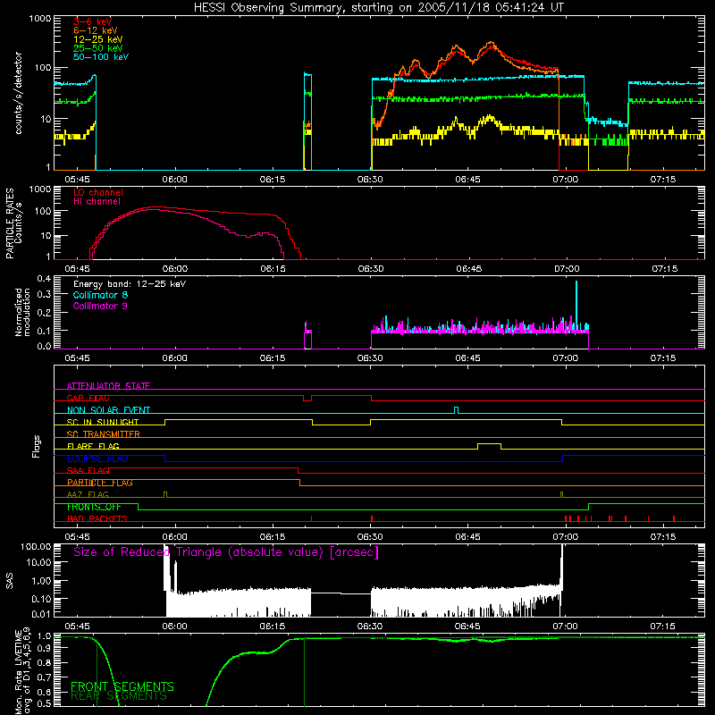Click the HESSI Observing Summary title text
Screen dimensions: 715x715
[x=379, y=8]
